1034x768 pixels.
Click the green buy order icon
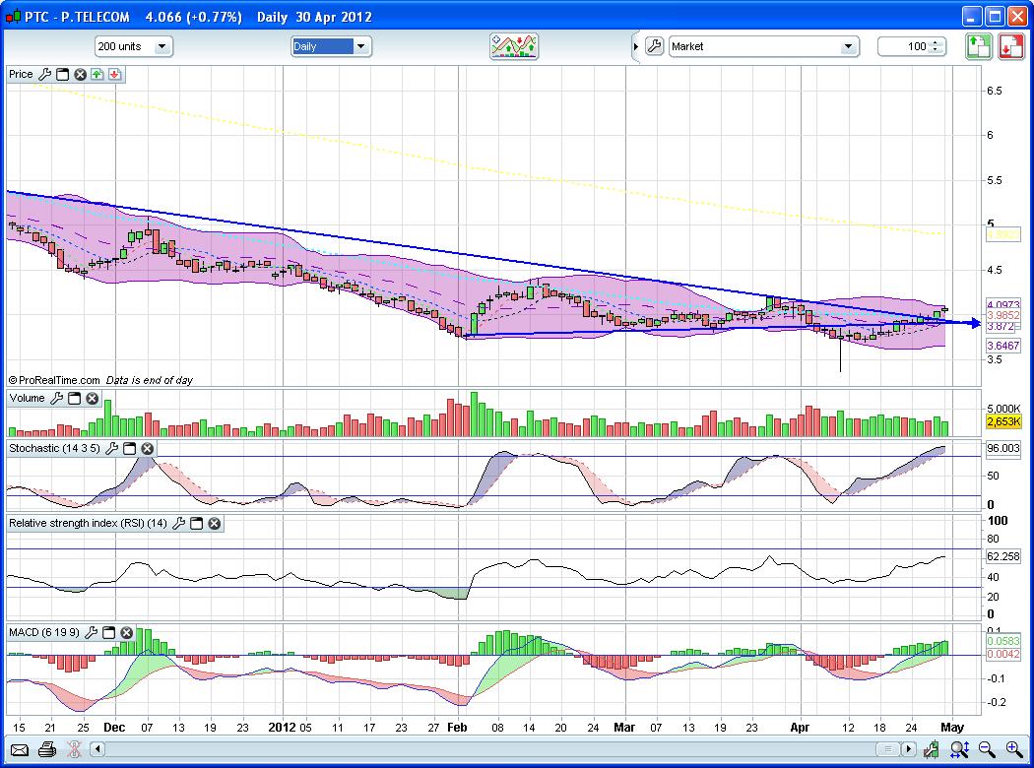coord(979,47)
